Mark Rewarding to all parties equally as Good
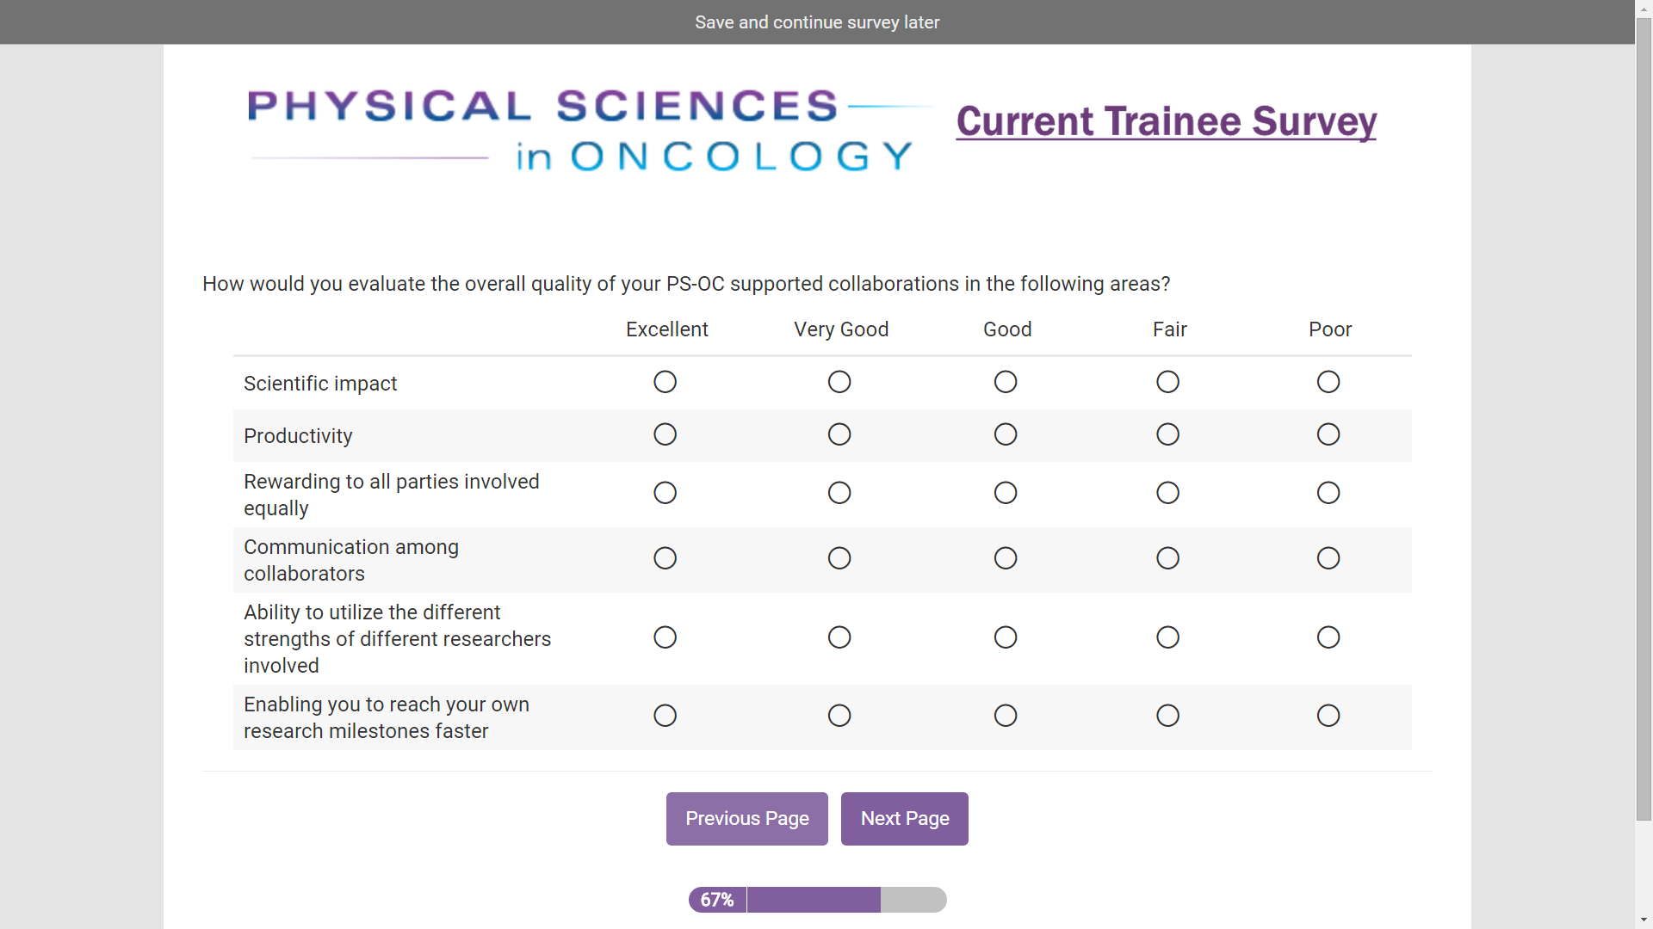This screenshot has height=929, width=1653. coord(1006,493)
